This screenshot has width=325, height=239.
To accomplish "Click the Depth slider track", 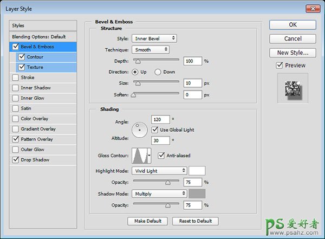I will tap(157, 61).
